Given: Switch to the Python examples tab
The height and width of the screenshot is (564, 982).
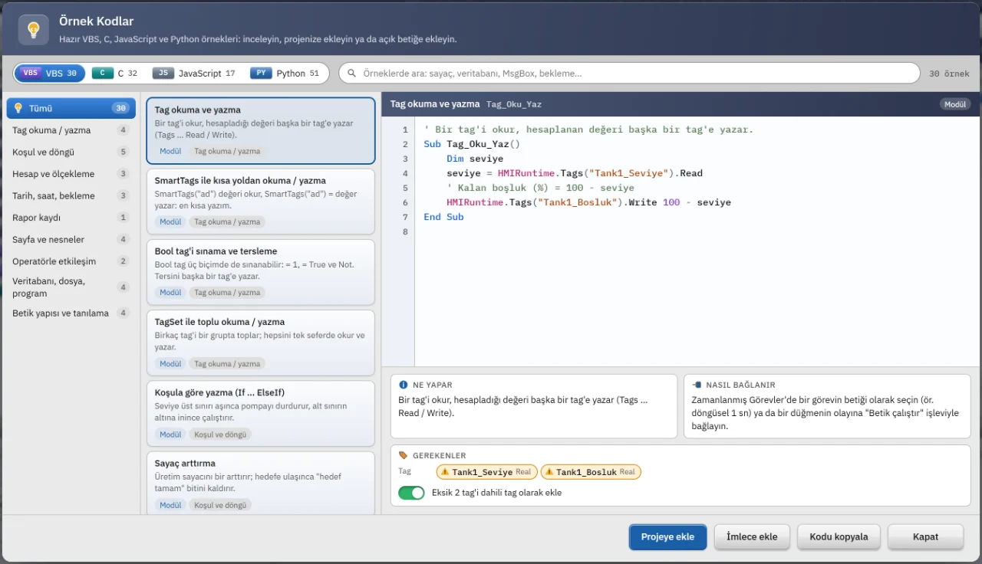Looking at the screenshot, I should 285,73.
